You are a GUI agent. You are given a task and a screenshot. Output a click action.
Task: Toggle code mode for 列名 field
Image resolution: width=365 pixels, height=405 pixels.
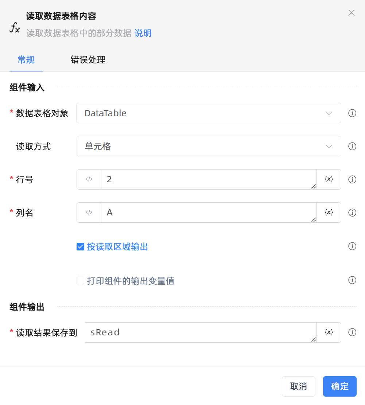89,212
